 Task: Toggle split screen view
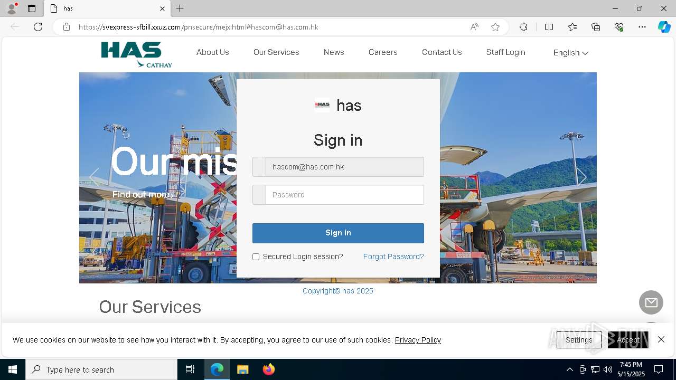(x=549, y=27)
